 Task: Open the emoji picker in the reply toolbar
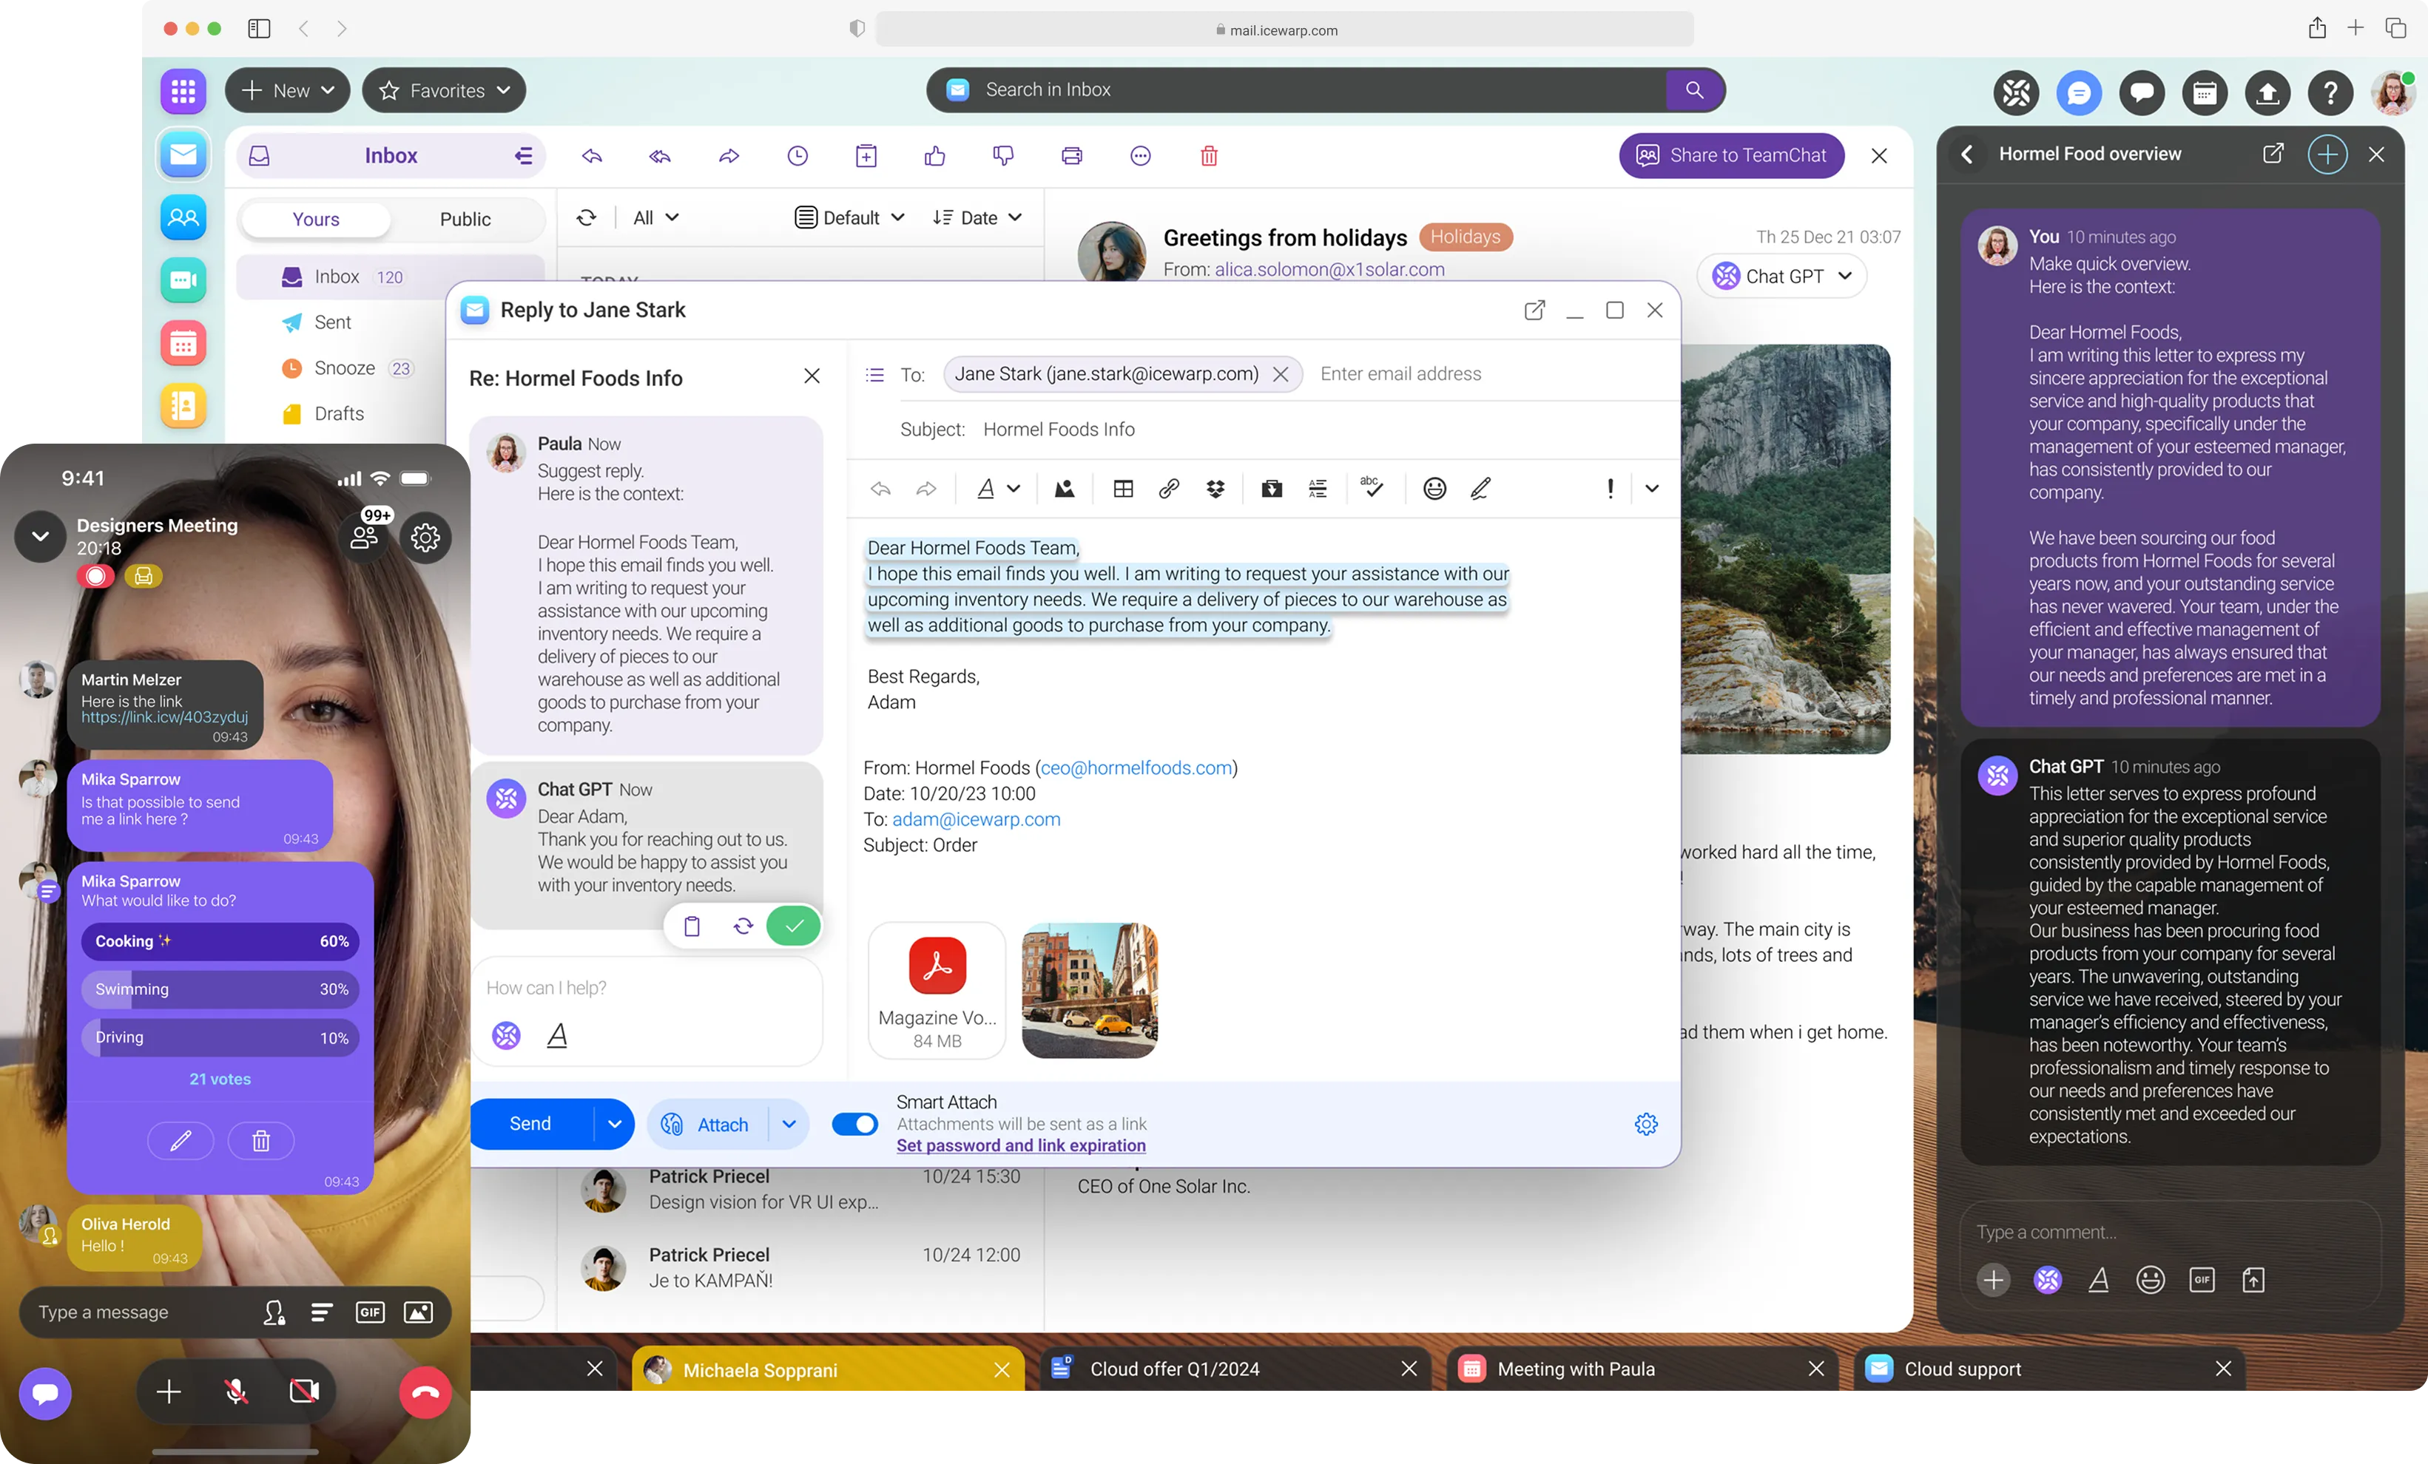tap(1434, 488)
